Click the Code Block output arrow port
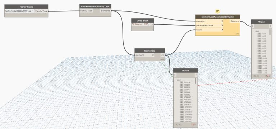 click(152, 24)
